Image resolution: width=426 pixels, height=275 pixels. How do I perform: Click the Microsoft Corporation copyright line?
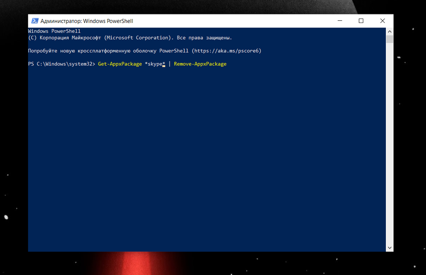coord(130,38)
